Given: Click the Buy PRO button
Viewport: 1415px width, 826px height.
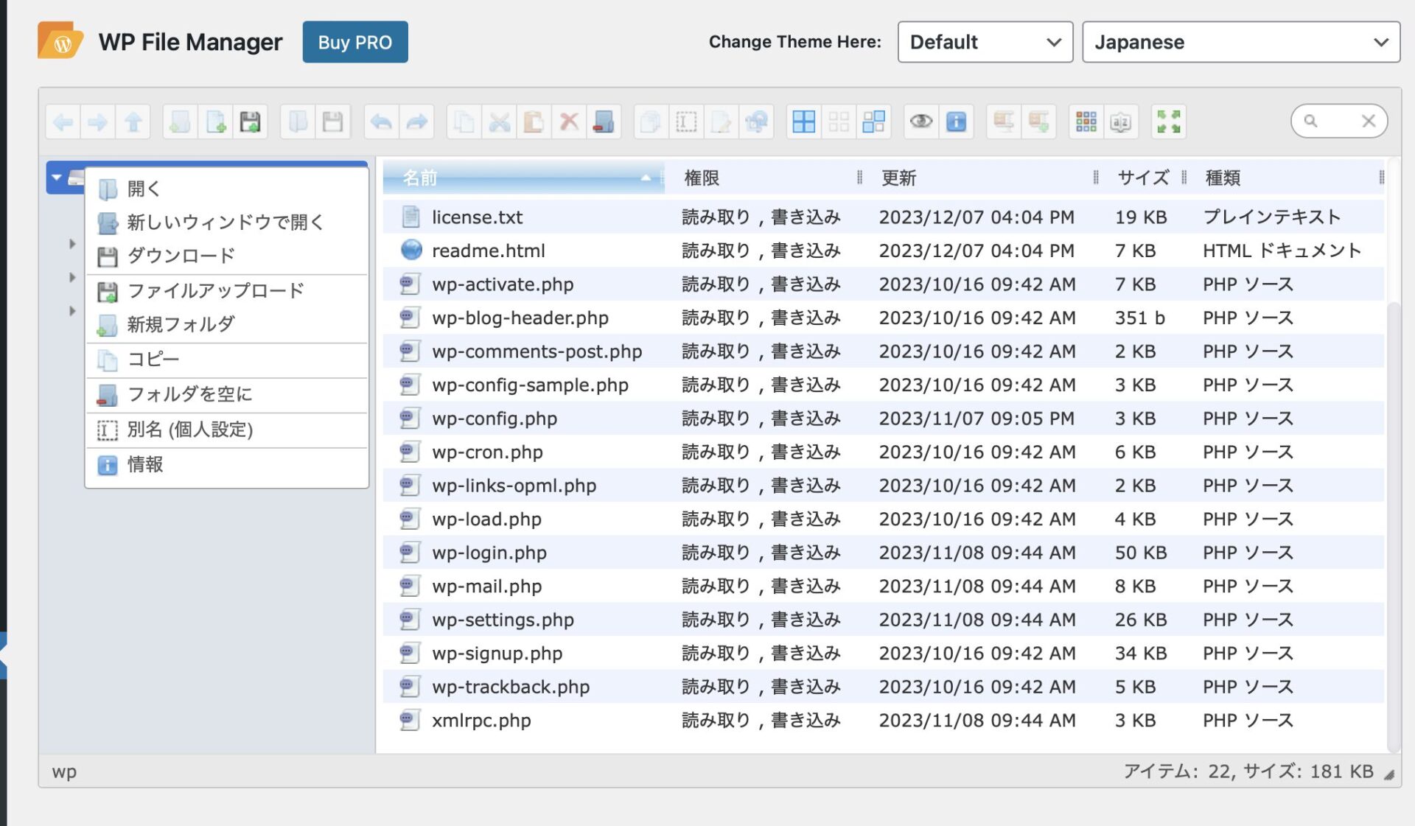Looking at the screenshot, I should point(354,42).
